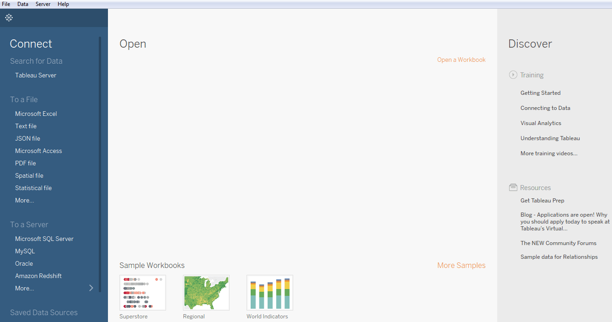
Task: Click "More Samples"
Action: click(x=461, y=265)
